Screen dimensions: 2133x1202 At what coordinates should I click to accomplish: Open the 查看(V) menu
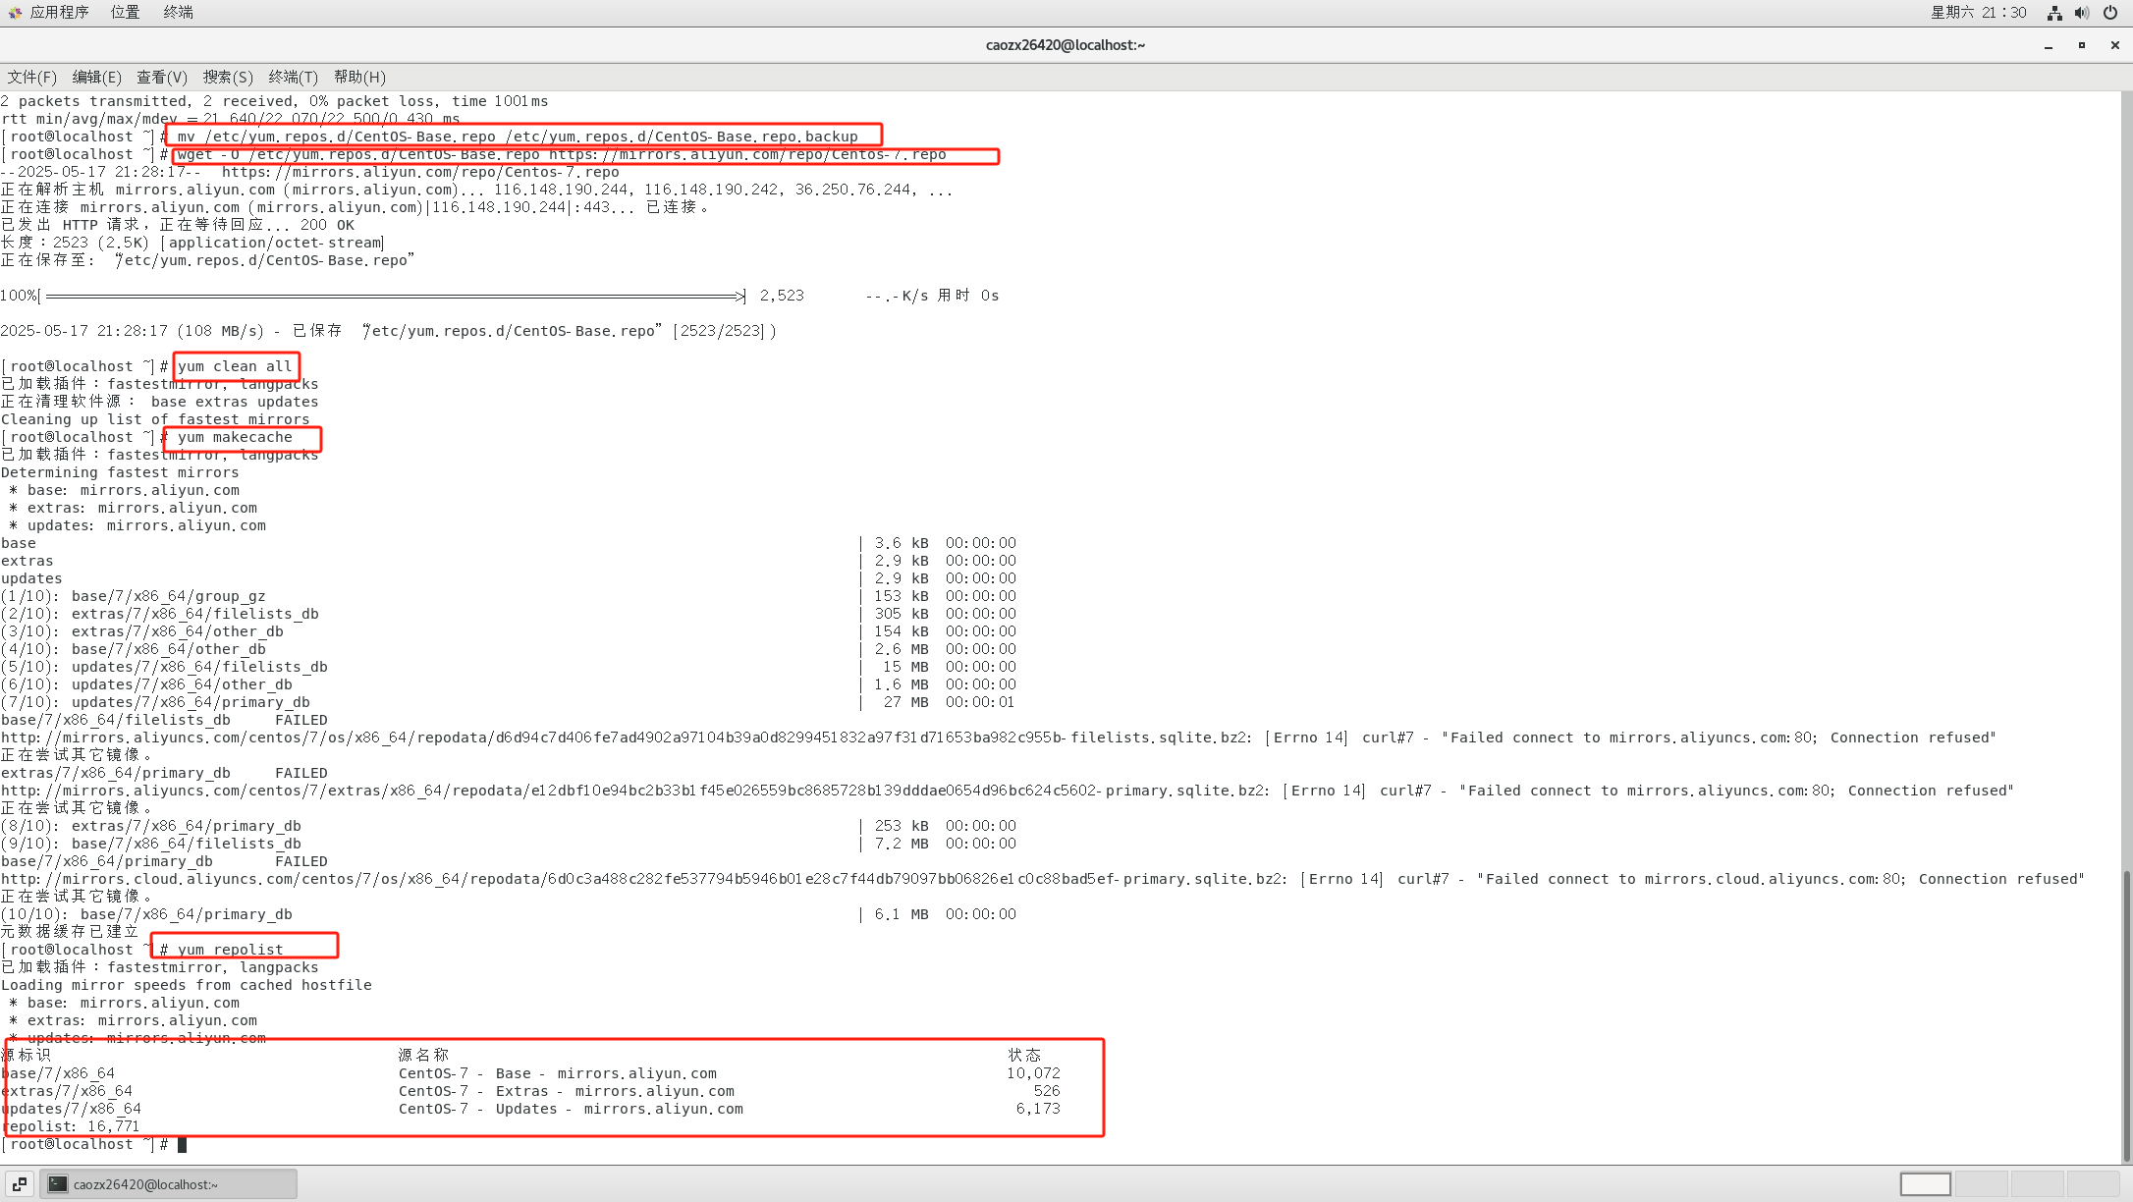pyautogui.click(x=161, y=77)
